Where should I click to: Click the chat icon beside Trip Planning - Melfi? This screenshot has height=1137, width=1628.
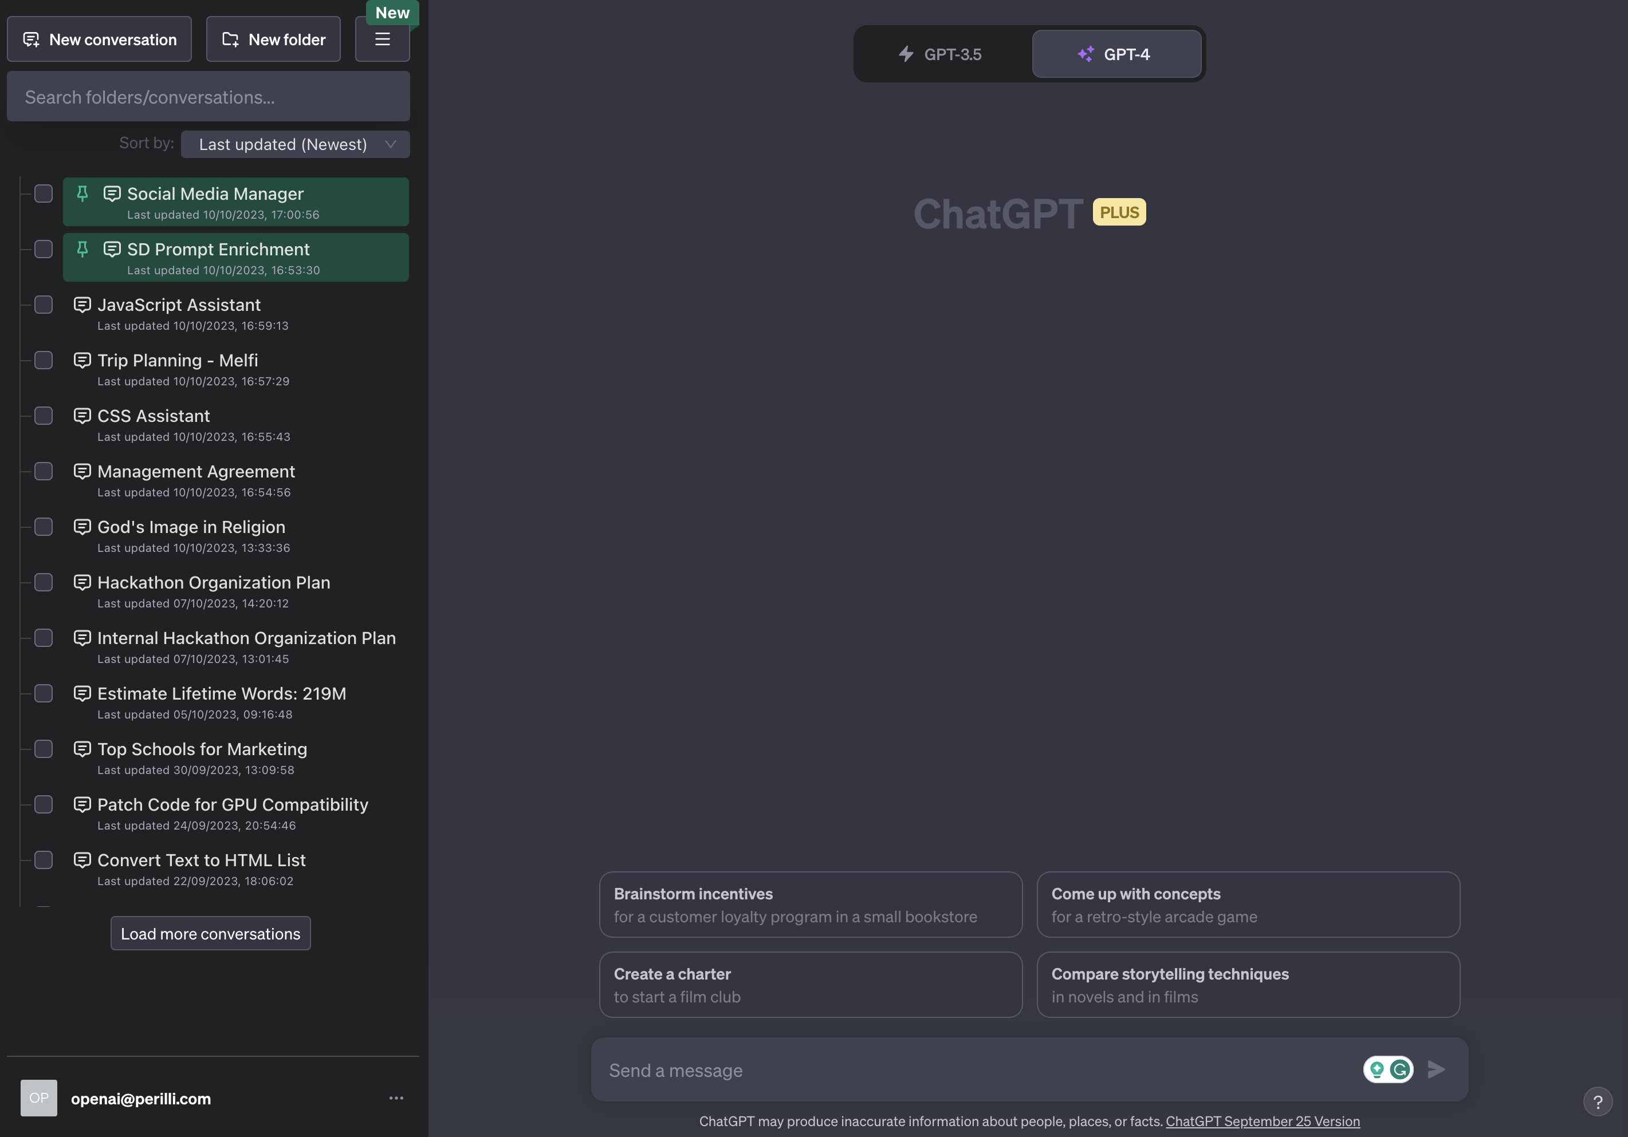(x=82, y=360)
